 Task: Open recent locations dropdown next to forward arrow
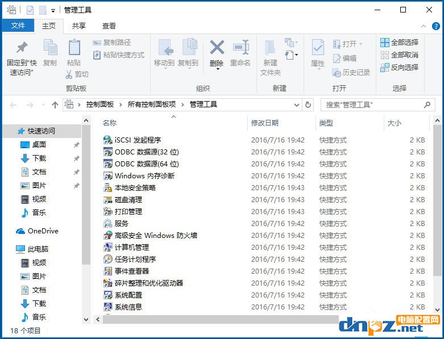pyautogui.click(x=43, y=105)
